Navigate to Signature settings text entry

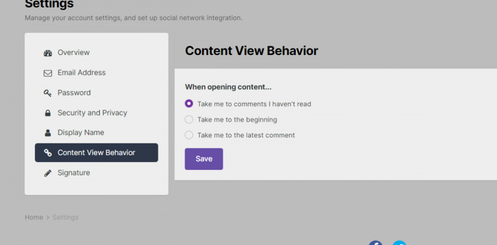[74, 173]
